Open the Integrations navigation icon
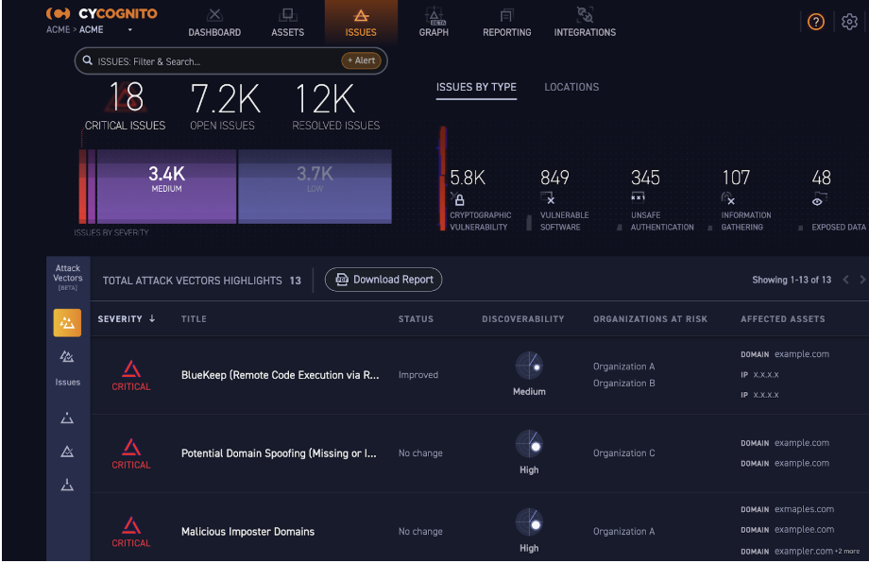The image size is (869, 563). coord(585,16)
